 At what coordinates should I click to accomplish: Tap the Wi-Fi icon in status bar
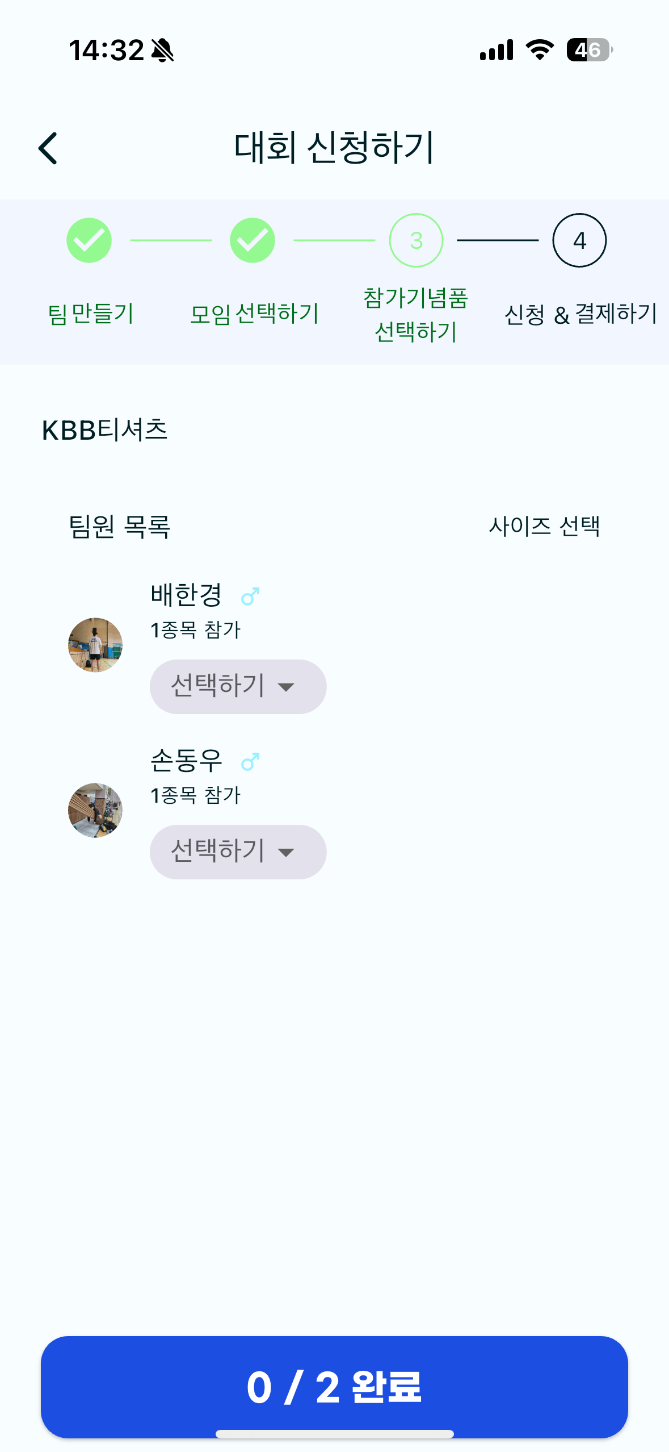point(540,50)
